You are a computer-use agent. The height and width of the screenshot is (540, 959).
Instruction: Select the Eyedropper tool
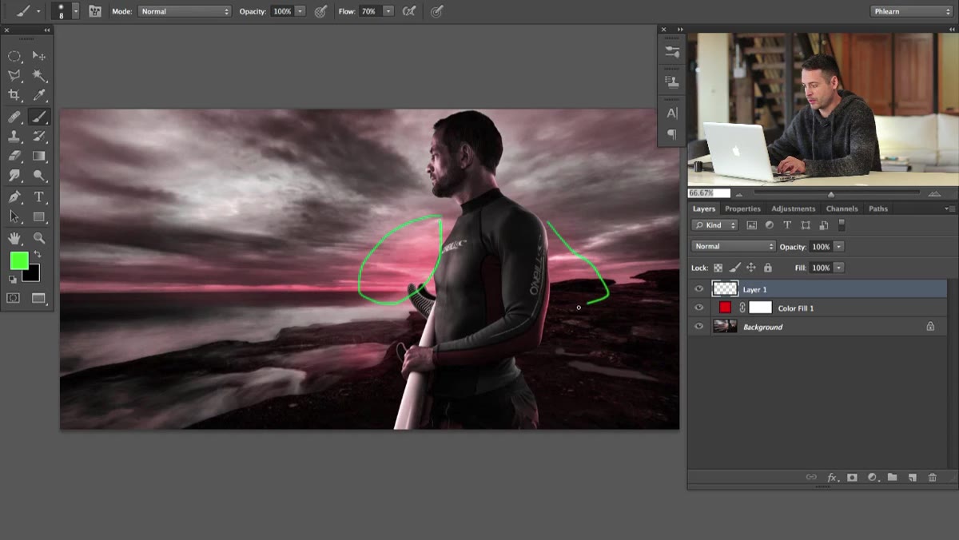pyautogui.click(x=38, y=95)
